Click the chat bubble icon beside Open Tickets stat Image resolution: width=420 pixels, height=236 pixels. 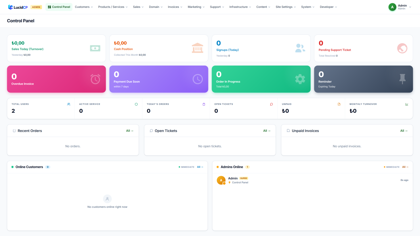271,104
